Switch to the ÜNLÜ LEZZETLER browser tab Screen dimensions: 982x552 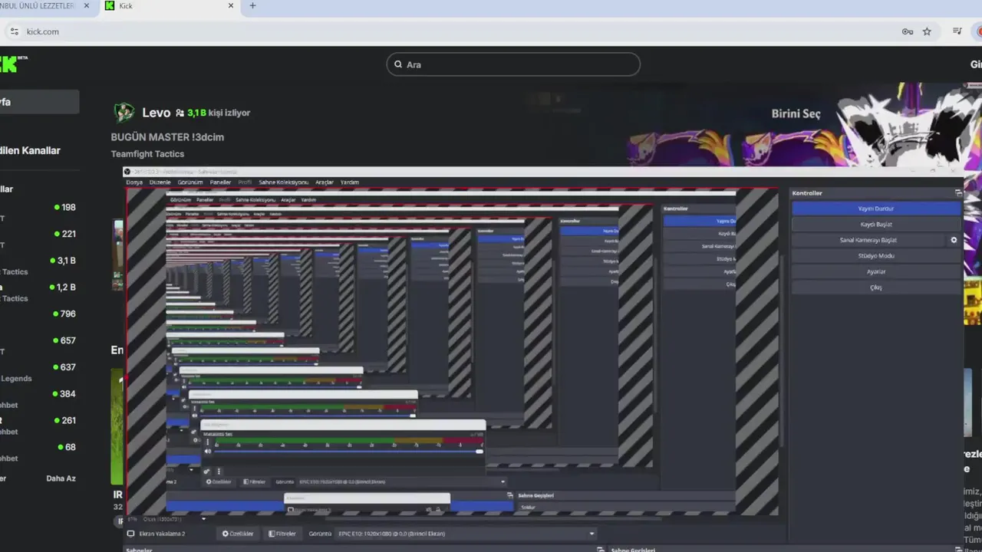[x=37, y=6]
